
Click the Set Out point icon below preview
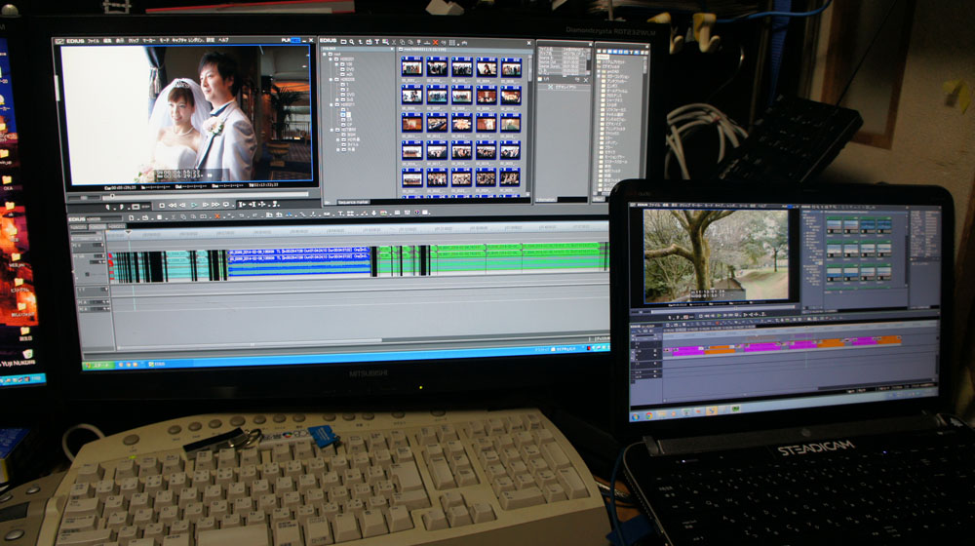122,207
